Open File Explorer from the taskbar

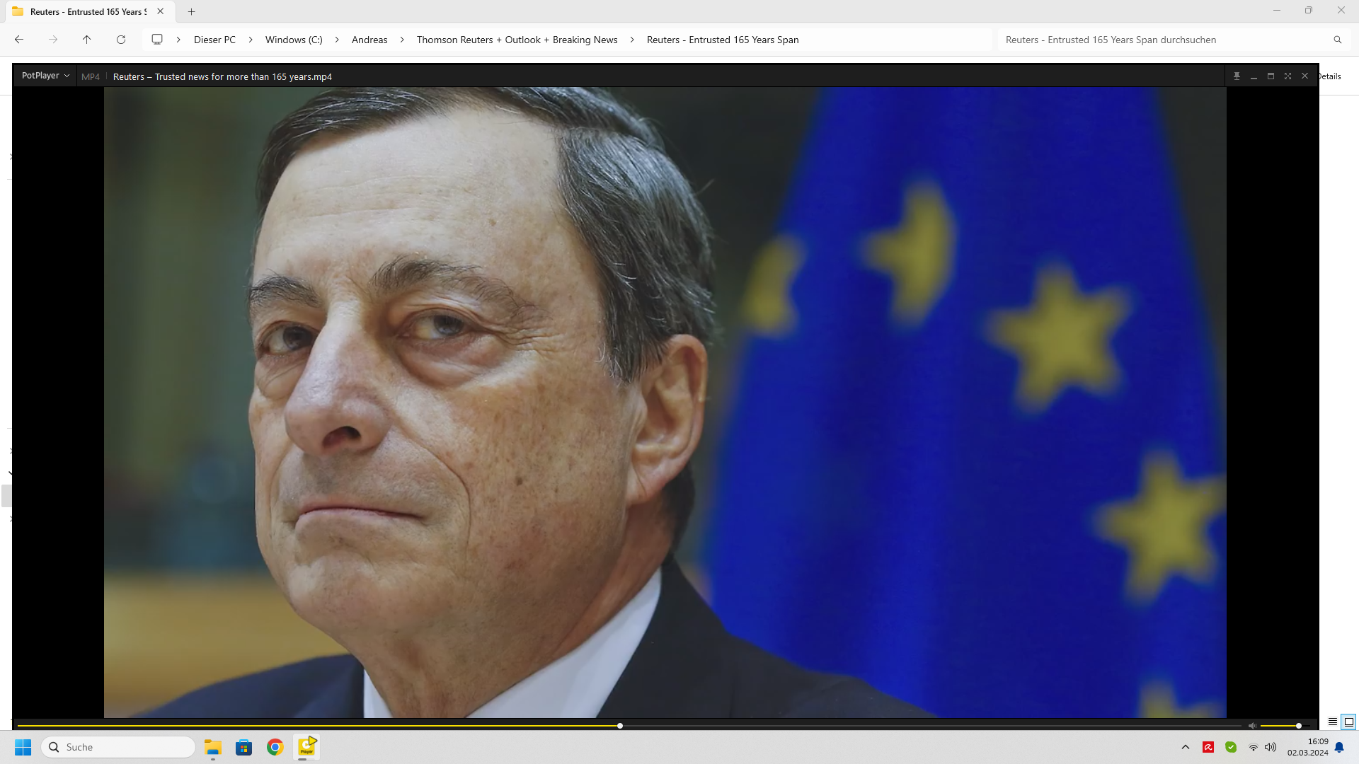point(213,747)
